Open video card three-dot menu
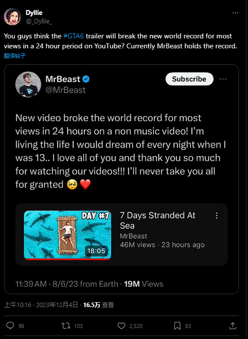This screenshot has height=339, width=248. click(217, 215)
